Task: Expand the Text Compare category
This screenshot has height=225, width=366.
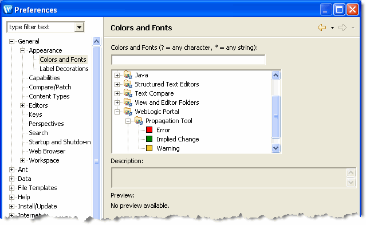Action: coord(117,93)
